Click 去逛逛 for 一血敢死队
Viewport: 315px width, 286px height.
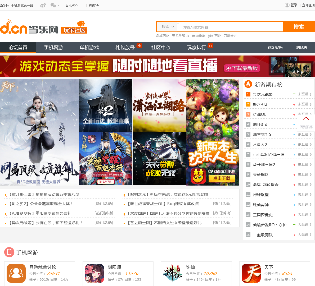point(305,235)
